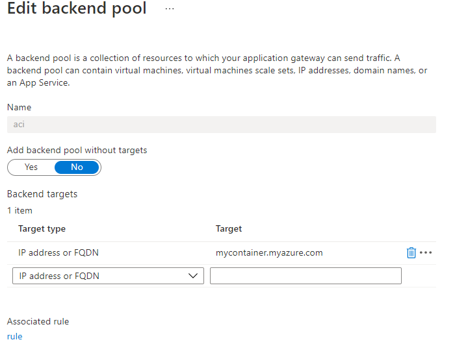Click the Backend targets heading
The width and height of the screenshot is (468, 353).
tap(42, 194)
